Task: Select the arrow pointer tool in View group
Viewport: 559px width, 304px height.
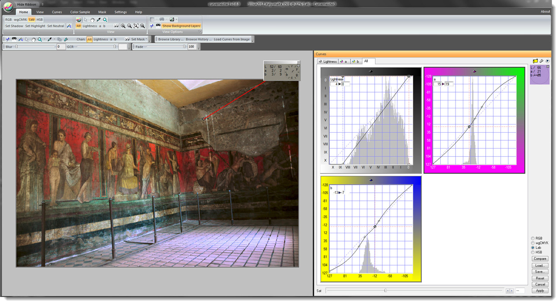Action: coord(86,20)
